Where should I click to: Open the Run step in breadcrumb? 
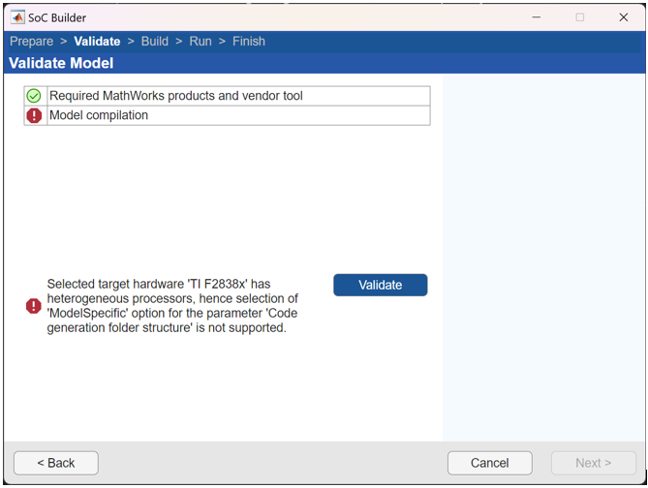coord(201,42)
